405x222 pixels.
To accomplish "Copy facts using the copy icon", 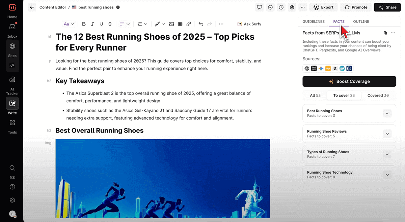I will (x=385, y=33).
